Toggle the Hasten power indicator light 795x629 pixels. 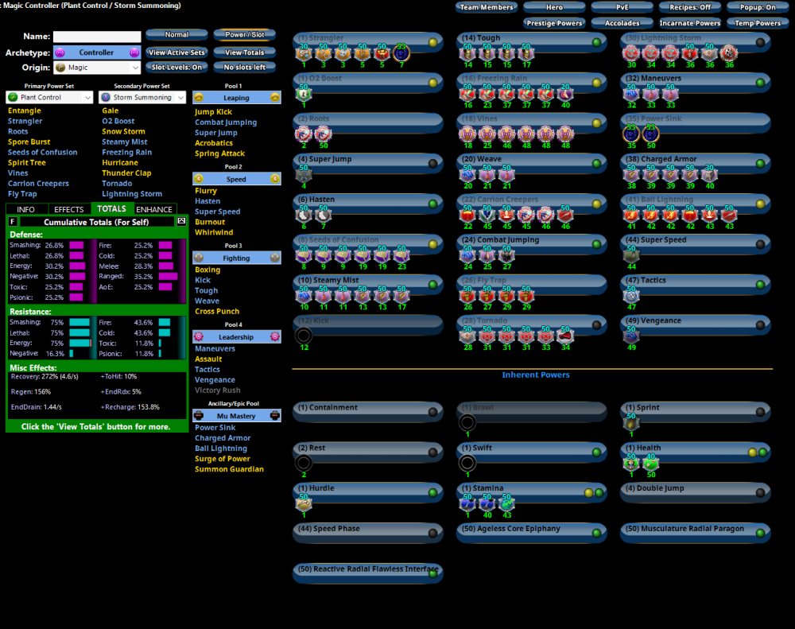[x=432, y=204]
